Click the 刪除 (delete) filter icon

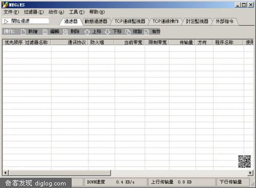pos(66,32)
